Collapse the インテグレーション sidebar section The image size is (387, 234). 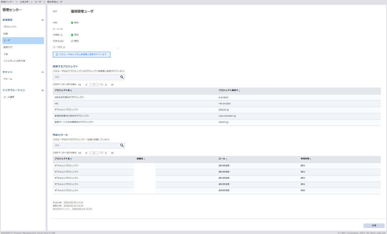(42, 90)
